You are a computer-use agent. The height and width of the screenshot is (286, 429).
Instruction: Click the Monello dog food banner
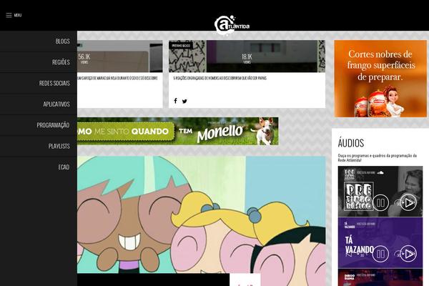pos(177,132)
